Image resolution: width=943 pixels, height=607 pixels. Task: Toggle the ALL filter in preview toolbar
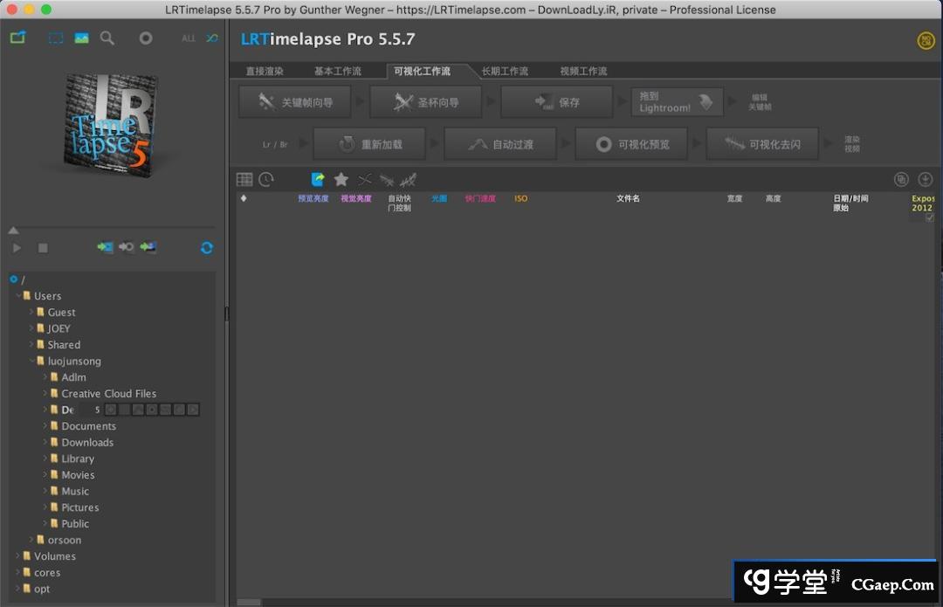[x=189, y=38]
